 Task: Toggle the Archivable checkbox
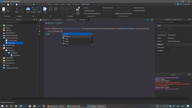(169, 47)
